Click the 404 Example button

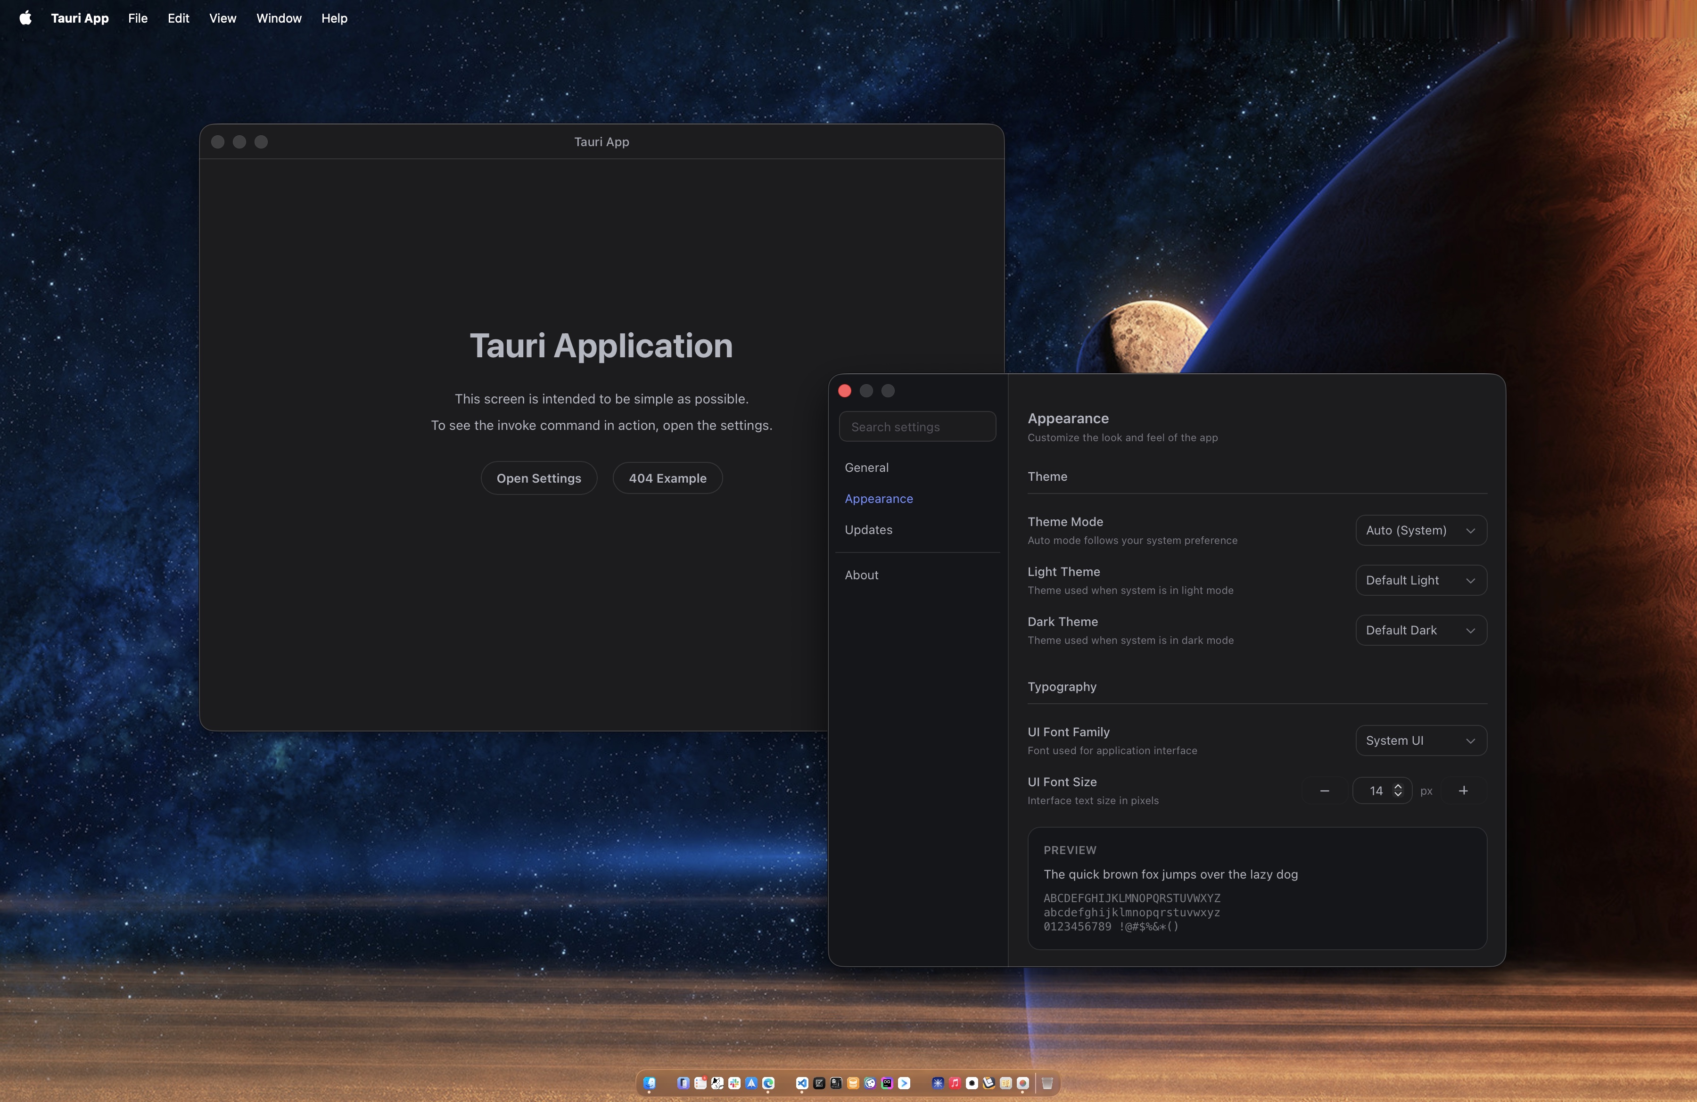(667, 478)
